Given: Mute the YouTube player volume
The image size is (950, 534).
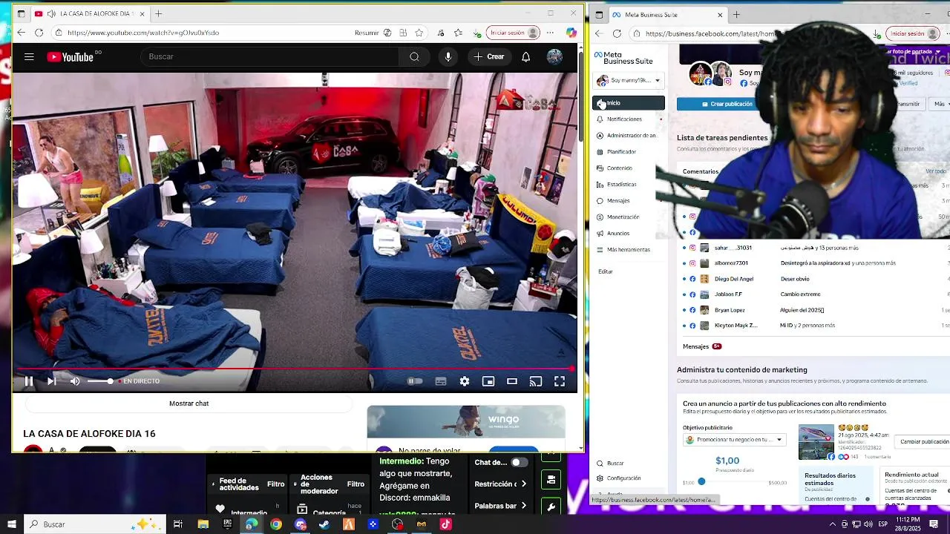Looking at the screenshot, I should tap(74, 381).
